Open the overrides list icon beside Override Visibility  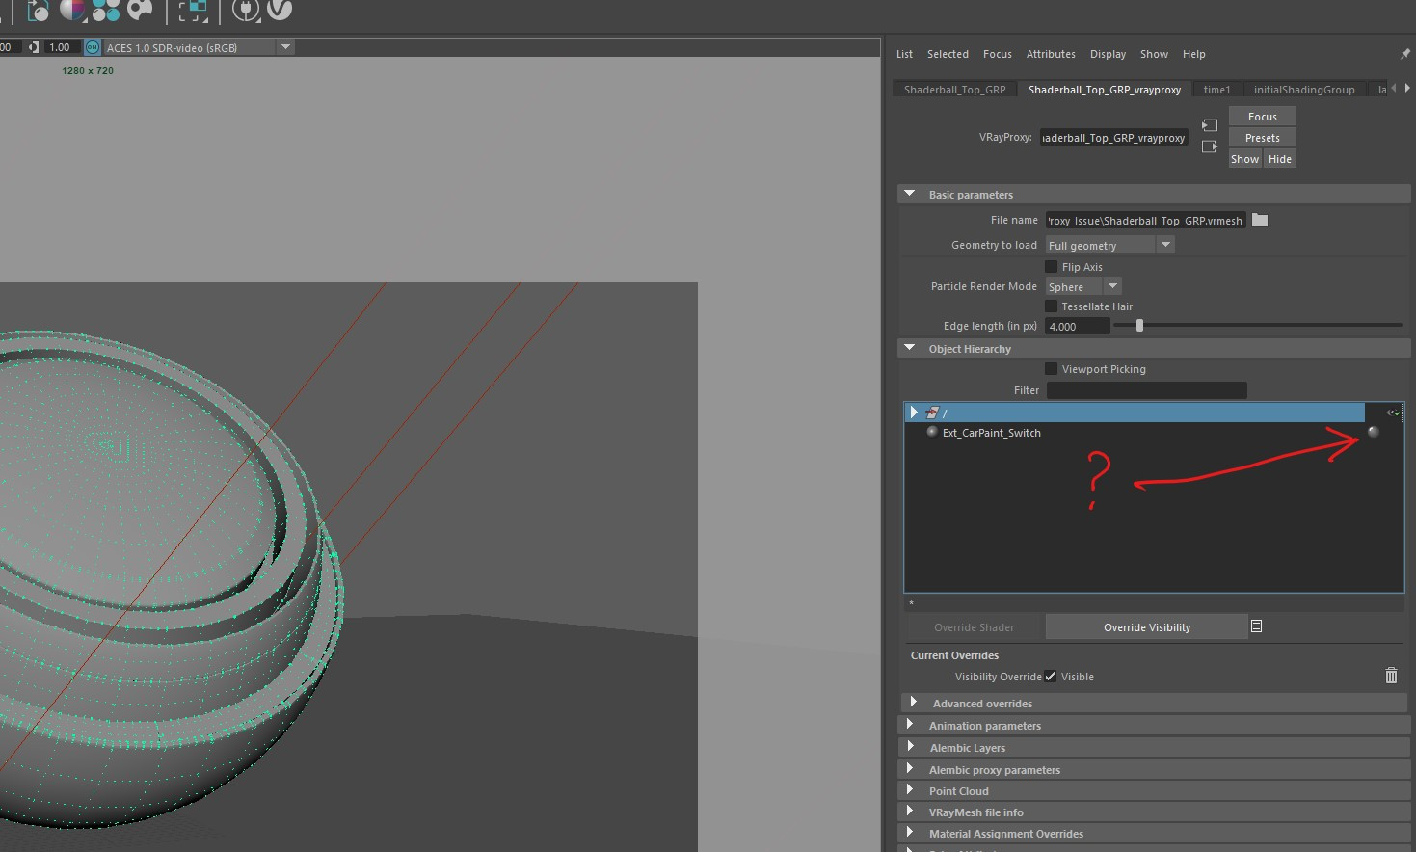(1256, 626)
